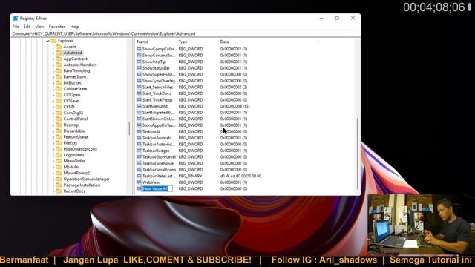Screen dimensions: 475x267
Task: Click the ShowInfoTip DWORD value icon
Action: pyautogui.click(x=139, y=62)
